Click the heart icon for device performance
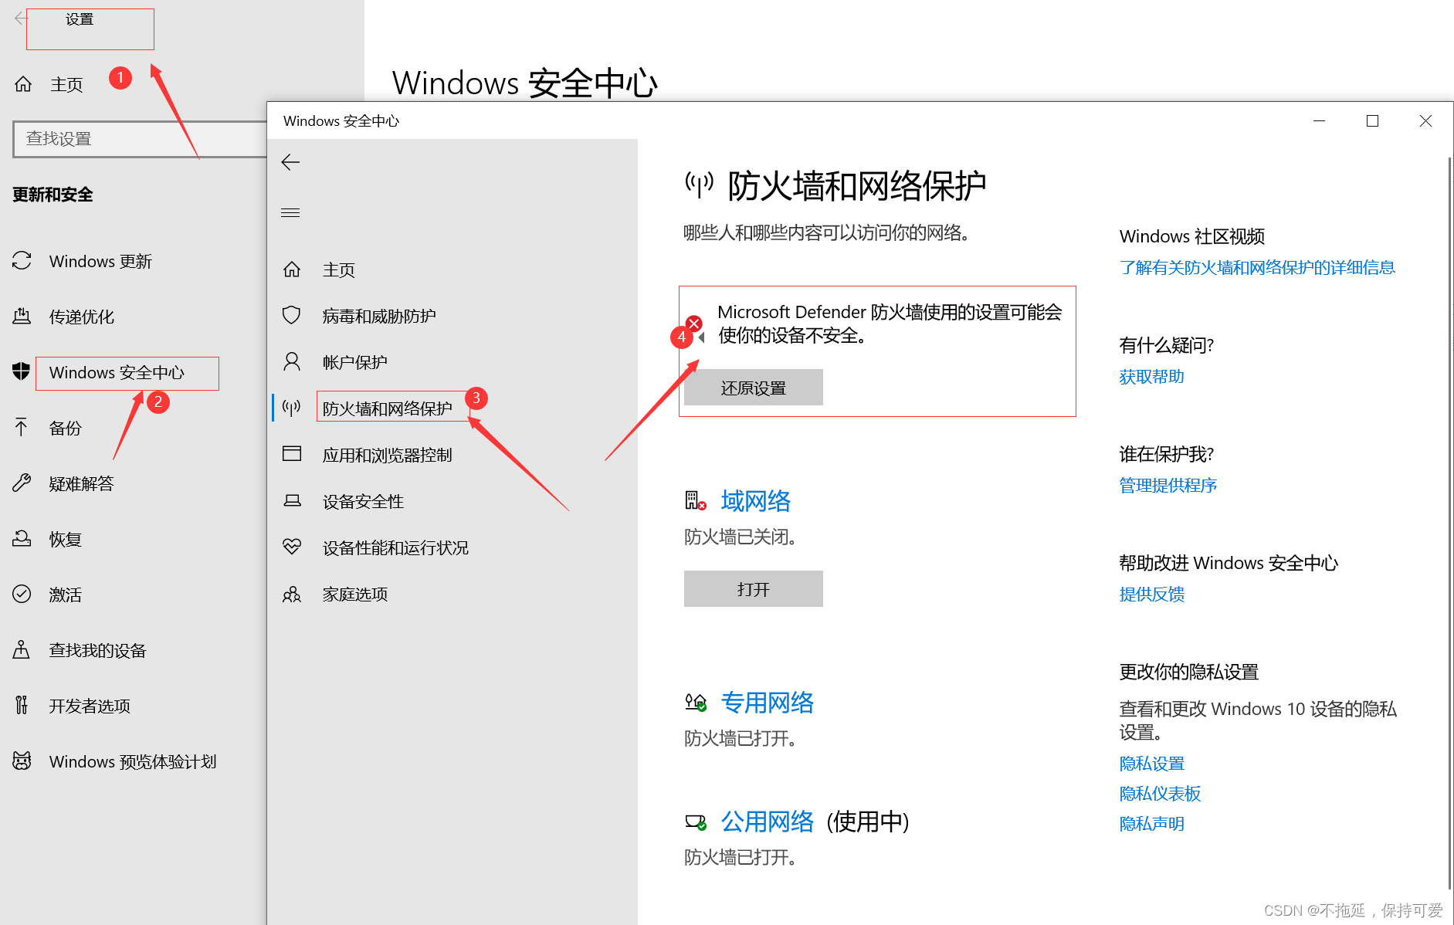Viewport: 1454px width, 925px height. point(292,547)
